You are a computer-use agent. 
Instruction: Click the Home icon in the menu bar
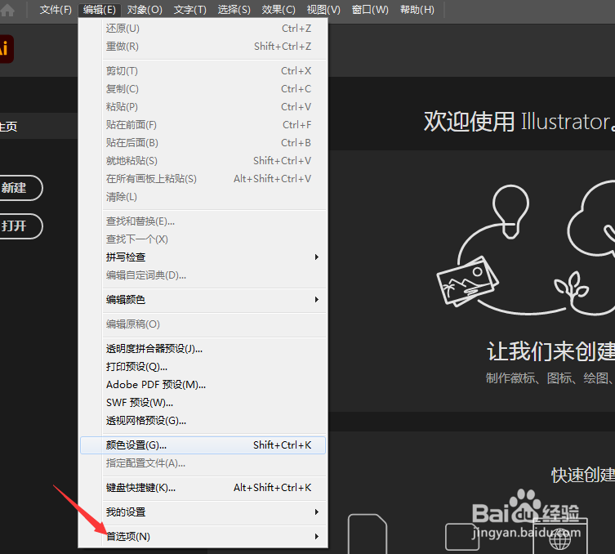(x=7, y=10)
